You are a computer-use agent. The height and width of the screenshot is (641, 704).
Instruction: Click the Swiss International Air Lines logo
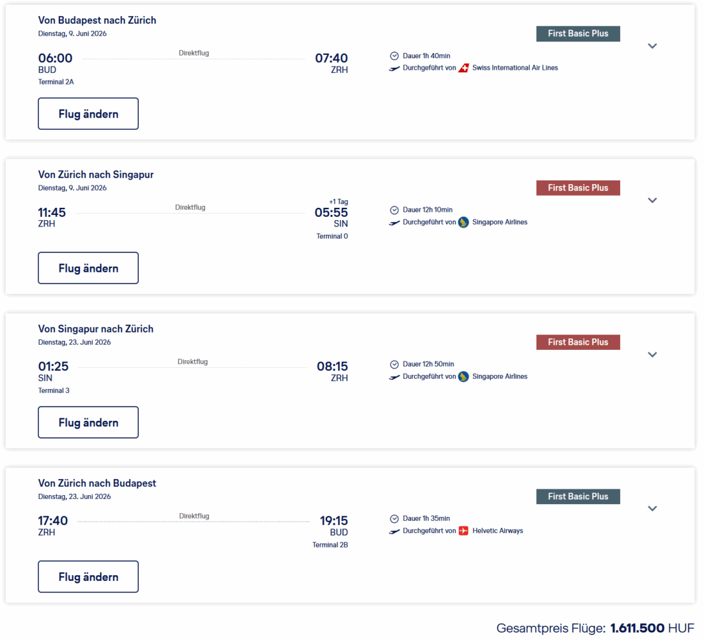[x=463, y=68]
